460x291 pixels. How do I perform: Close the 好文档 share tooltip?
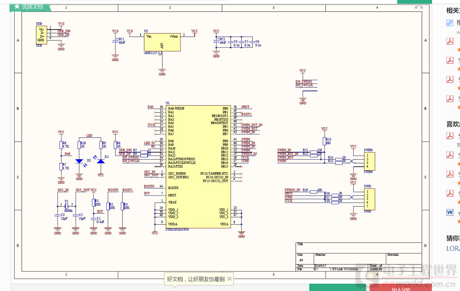click(229, 279)
